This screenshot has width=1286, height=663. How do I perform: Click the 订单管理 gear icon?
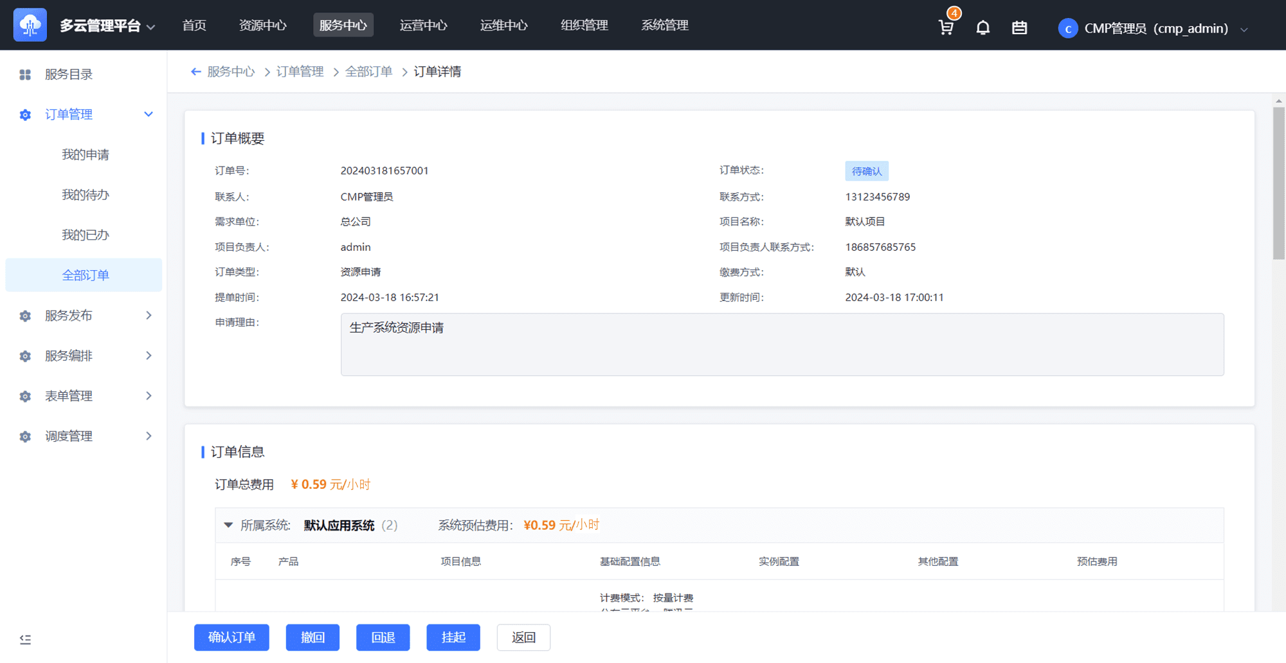[25, 114]
